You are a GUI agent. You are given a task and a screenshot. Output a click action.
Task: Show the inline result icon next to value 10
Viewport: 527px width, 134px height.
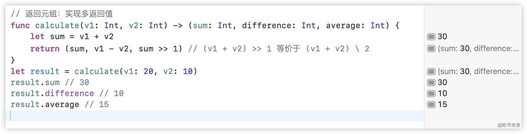pyautogui.click(x=431, y=94)
